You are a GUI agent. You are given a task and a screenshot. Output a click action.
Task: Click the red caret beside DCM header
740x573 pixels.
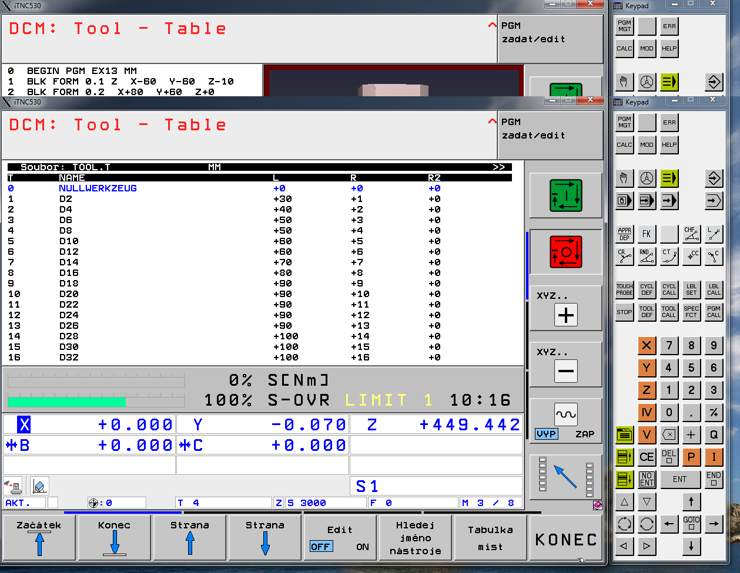click(492, 122)
